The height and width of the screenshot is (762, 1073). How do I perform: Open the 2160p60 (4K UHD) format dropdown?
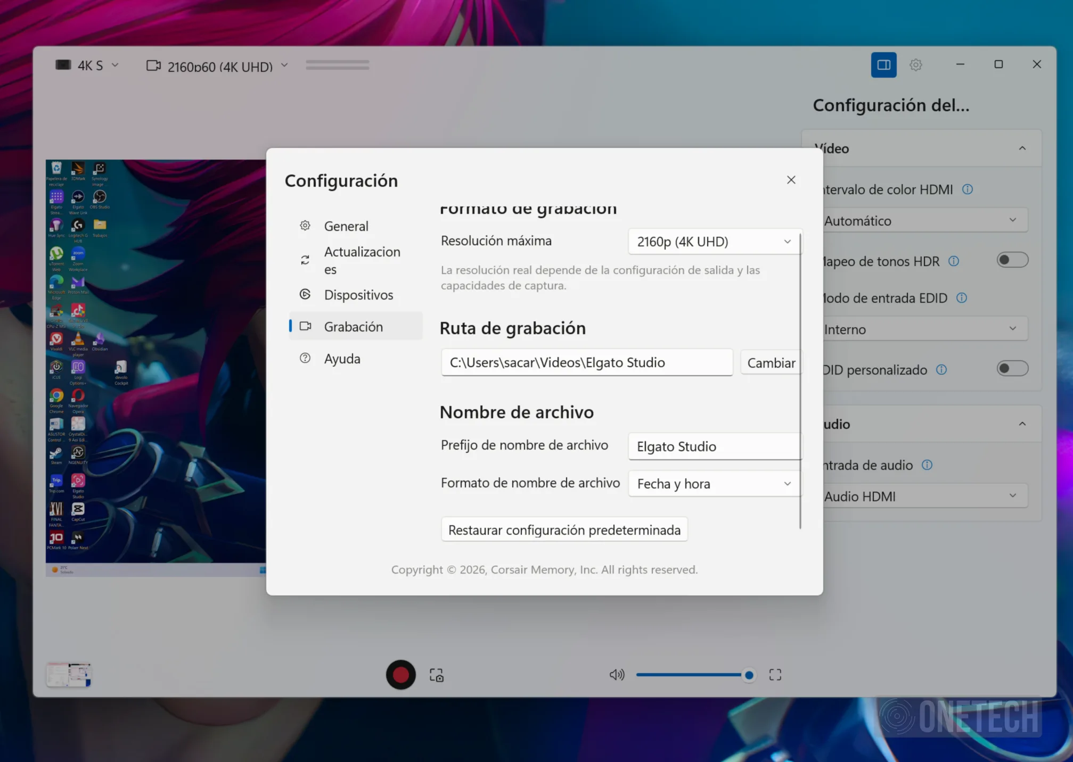[217, 66]
